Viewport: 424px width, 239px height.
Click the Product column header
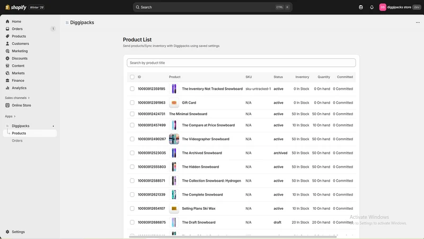[175, 77]
